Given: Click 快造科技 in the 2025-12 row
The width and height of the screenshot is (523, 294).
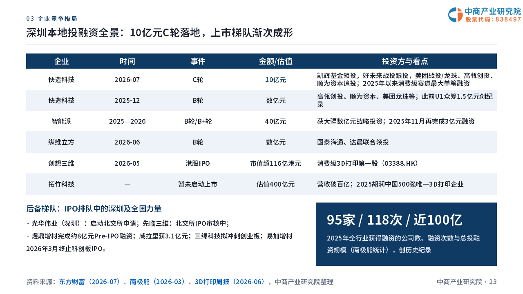Looking at the screenshot, I should pyautogui.click(x=61, y=100).
